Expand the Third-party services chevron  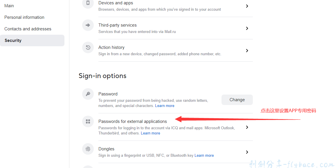tap(247, 28)
